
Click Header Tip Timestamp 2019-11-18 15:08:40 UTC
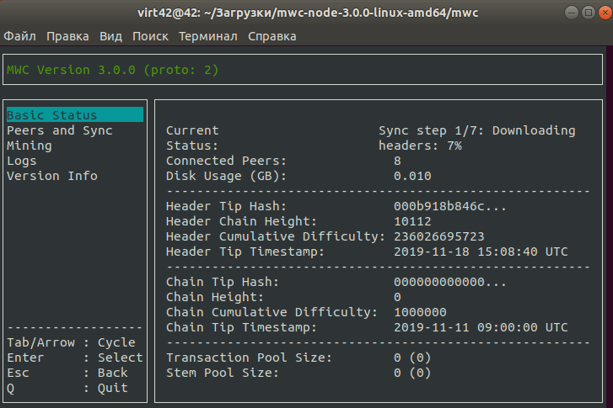click(481, 252)
